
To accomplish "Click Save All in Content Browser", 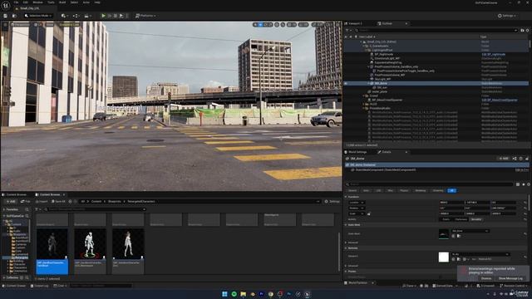I will [58, 201].
